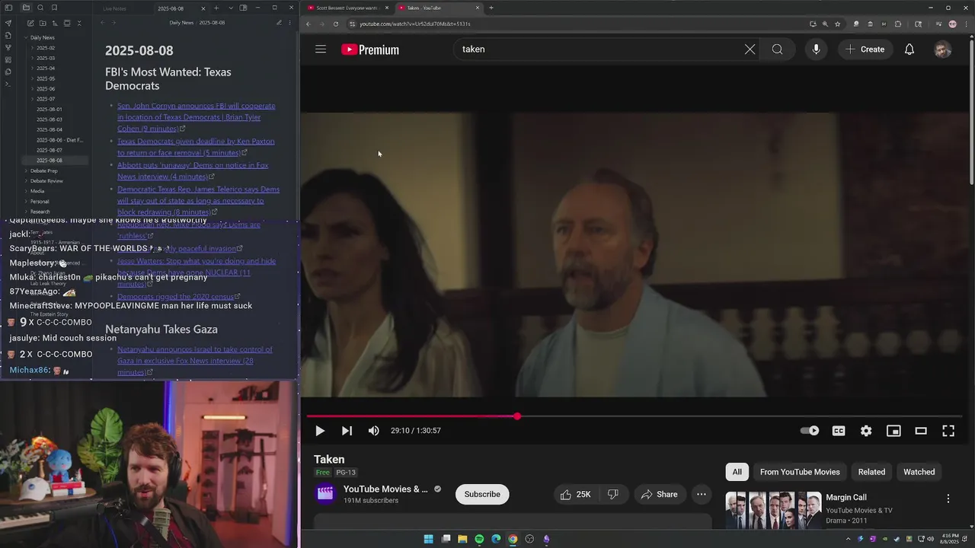
Task: Switch to theater mode
Action: pyautogui.click(x=921, y=431)
